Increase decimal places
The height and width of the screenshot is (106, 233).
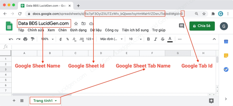coord(82,39)
